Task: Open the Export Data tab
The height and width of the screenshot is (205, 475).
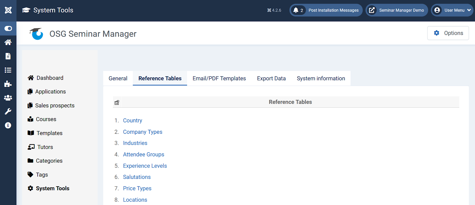Action: pyautogui.click(x=271, y=78)
